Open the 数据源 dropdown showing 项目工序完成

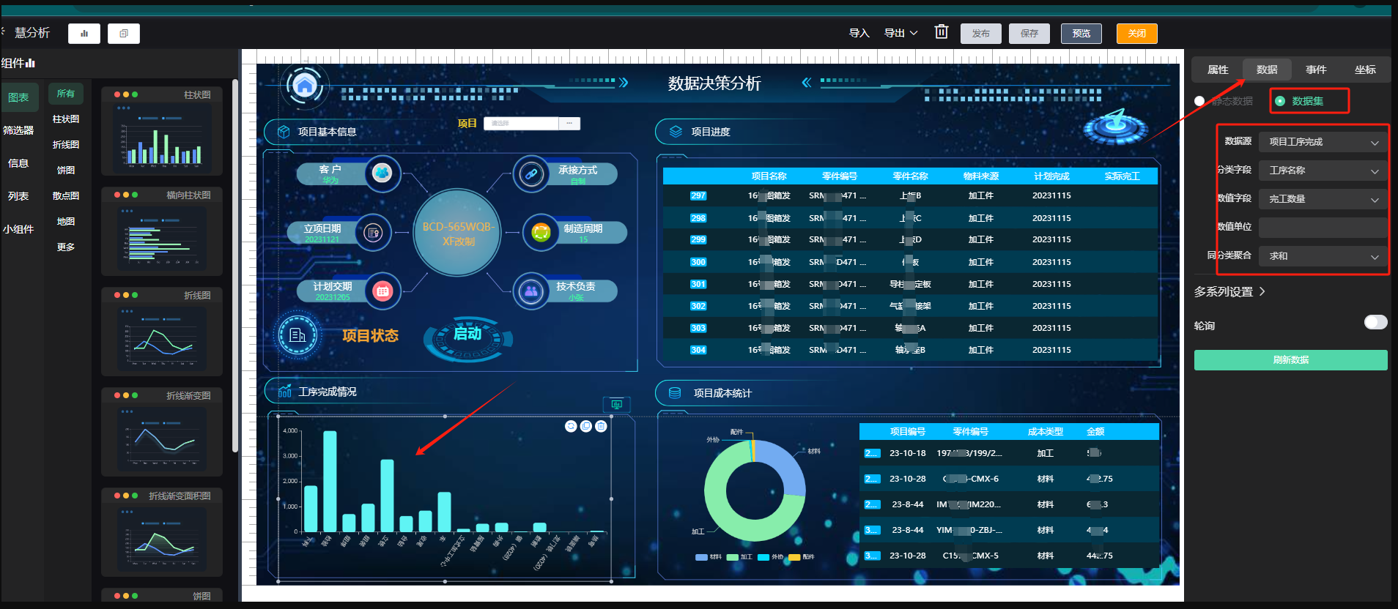[x=1323, y=142]
